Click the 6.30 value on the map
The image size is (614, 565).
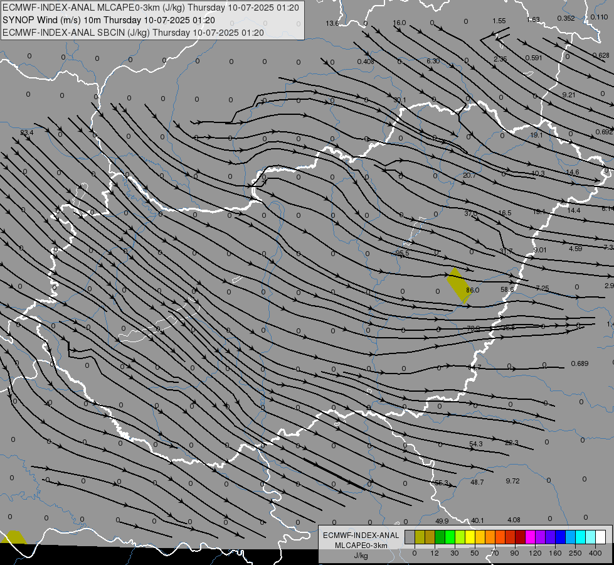(433, 61)
